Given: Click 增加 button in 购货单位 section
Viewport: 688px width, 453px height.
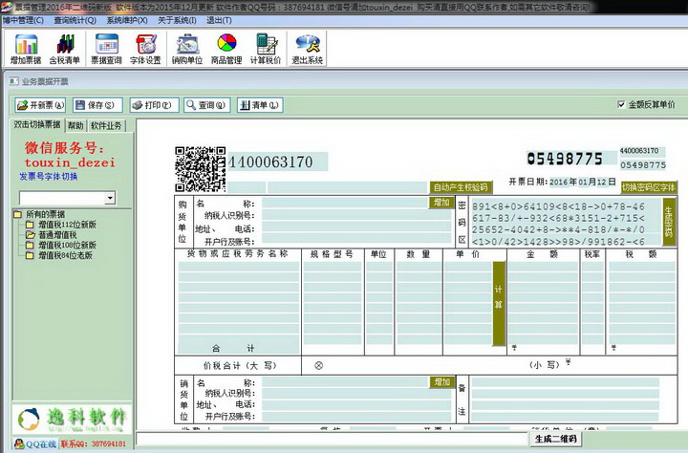Looking at the screenshot, I should click(x=441, y=203).
